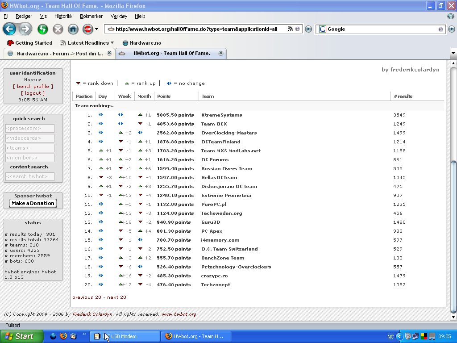Reload the page with the green Refresh icon
The width and height of the screenshot is (457, 343).
[43, 29]
